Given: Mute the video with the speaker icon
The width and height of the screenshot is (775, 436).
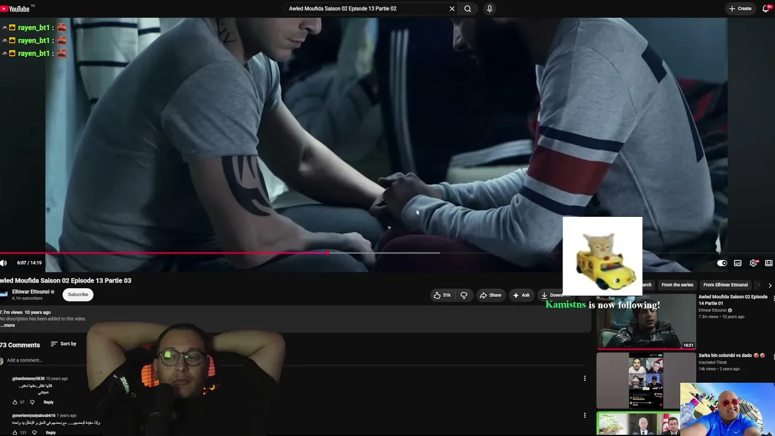Looking at the screenshot, I should pyautogui.click(x=4, y=263).
